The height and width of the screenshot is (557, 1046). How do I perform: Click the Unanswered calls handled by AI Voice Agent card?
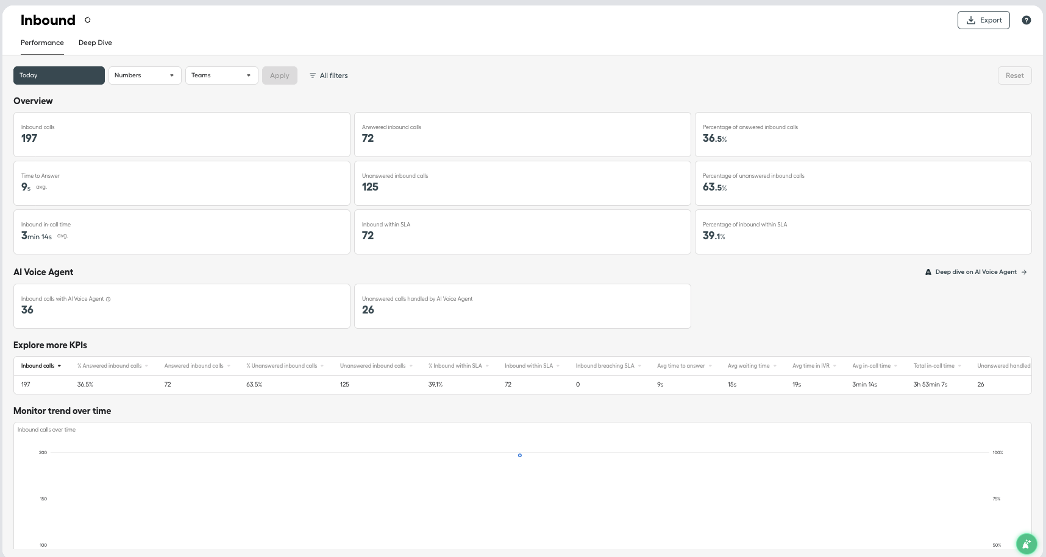[x=522, y=306]
